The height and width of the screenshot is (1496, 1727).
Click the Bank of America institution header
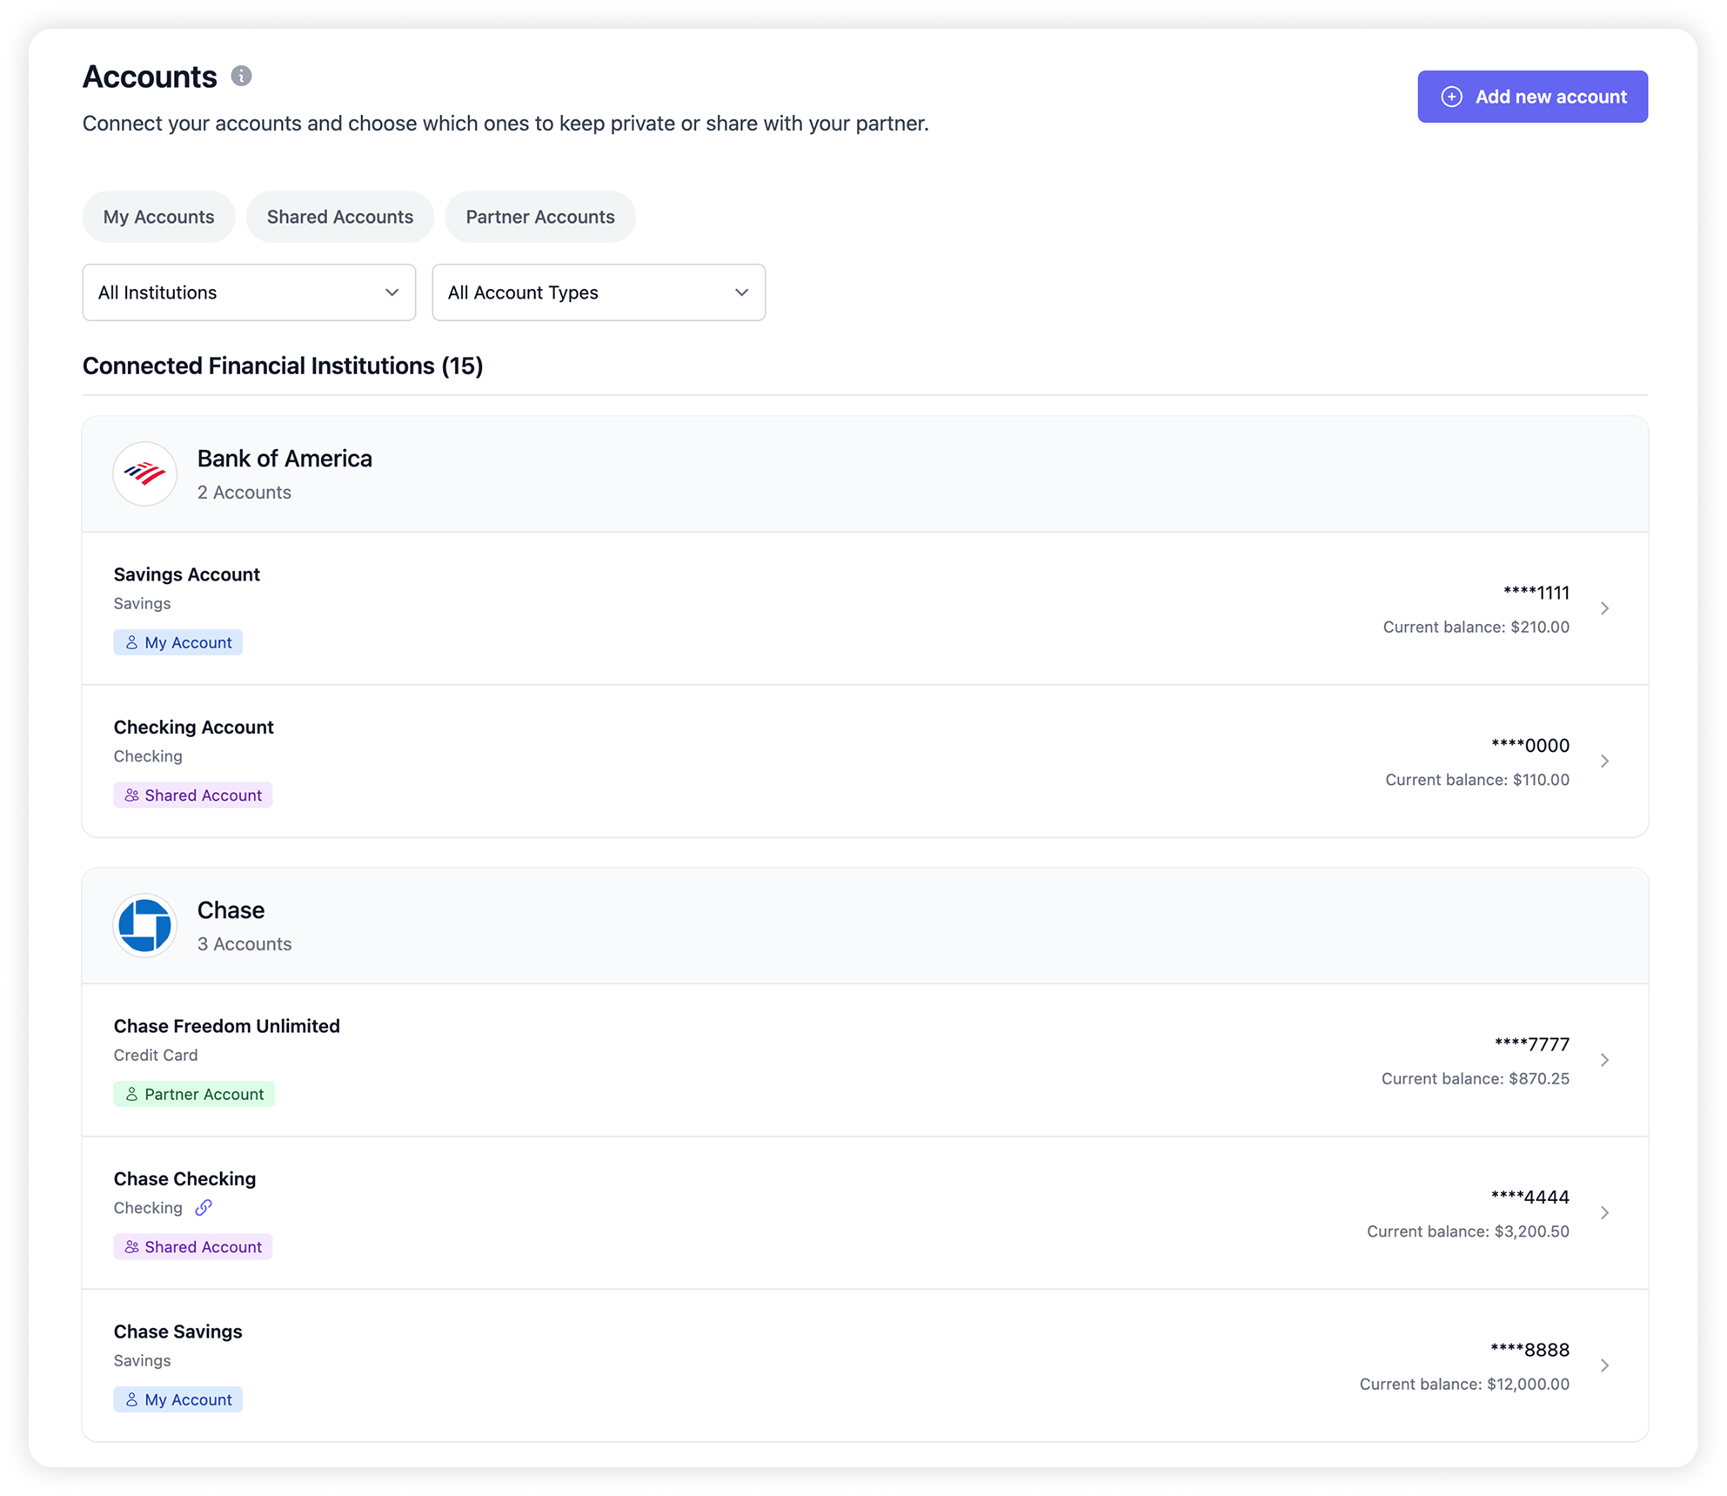click(x=284, y=459)
